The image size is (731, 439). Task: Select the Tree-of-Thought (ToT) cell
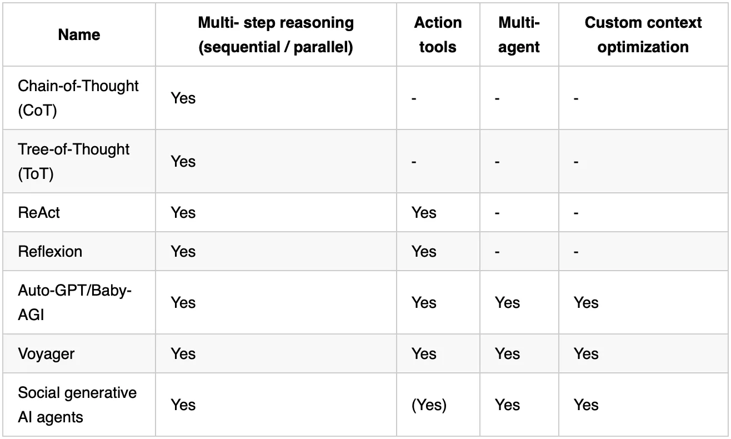(x=73, y=161)
